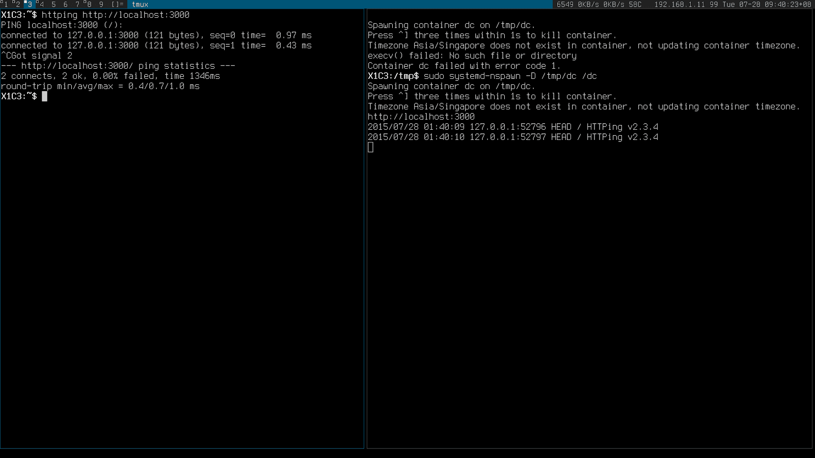Switch to workspace tag 1
The width and height of the screenshot is (815, 458).
6,4
